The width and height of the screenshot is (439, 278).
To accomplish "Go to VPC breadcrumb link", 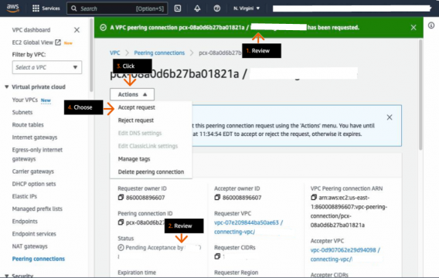I will [x=115, y=53].
